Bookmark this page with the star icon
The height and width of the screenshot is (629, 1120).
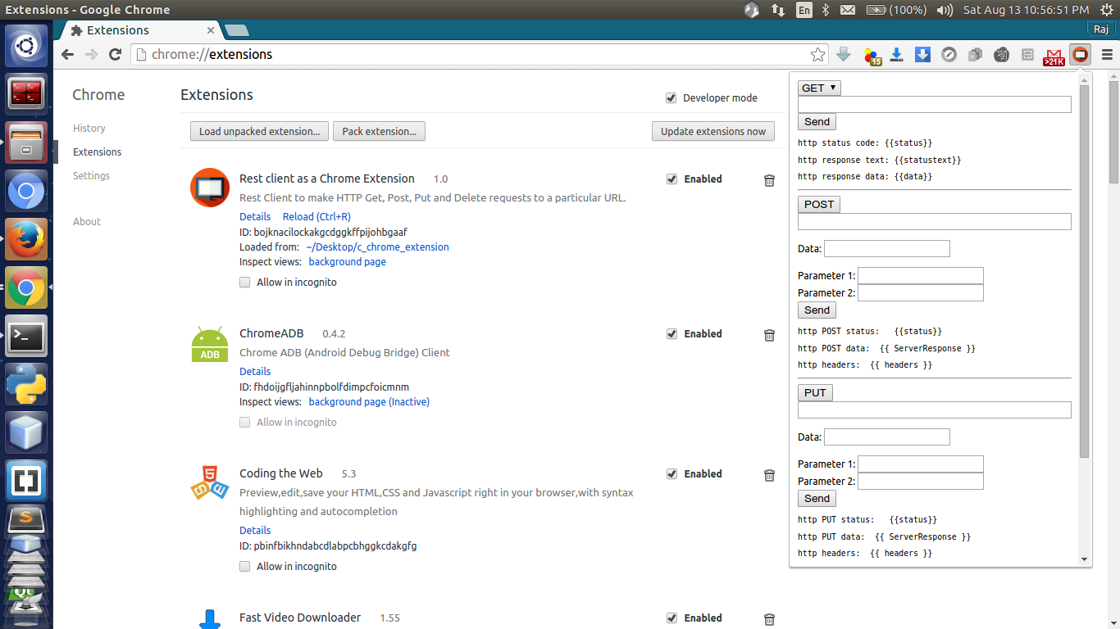point(817,55)
